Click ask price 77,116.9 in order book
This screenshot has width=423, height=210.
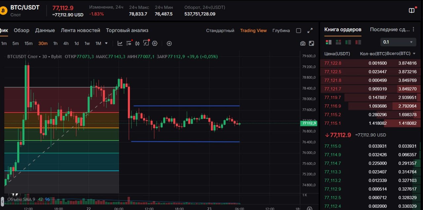tap(333, 106)
